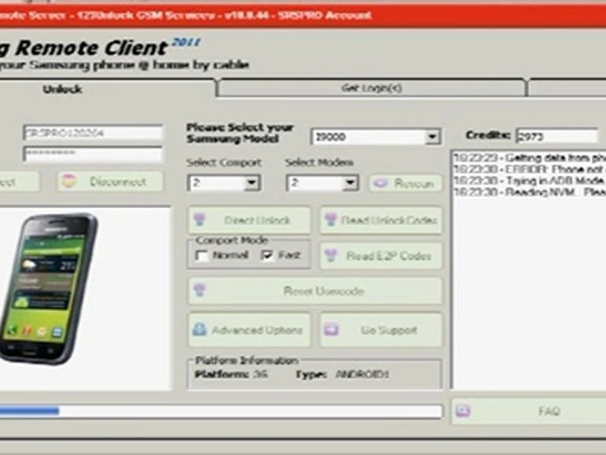Viewport: 606px width, 455px height.
Task: Expand the Select Comport dropdown
Action: 252,183
